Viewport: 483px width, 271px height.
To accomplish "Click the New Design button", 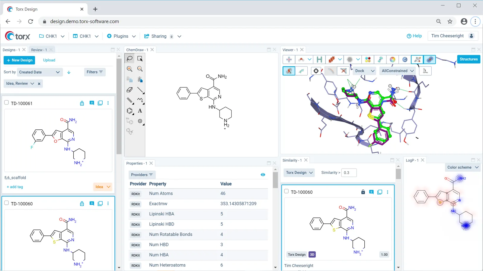I will click(x=19, y=60).
